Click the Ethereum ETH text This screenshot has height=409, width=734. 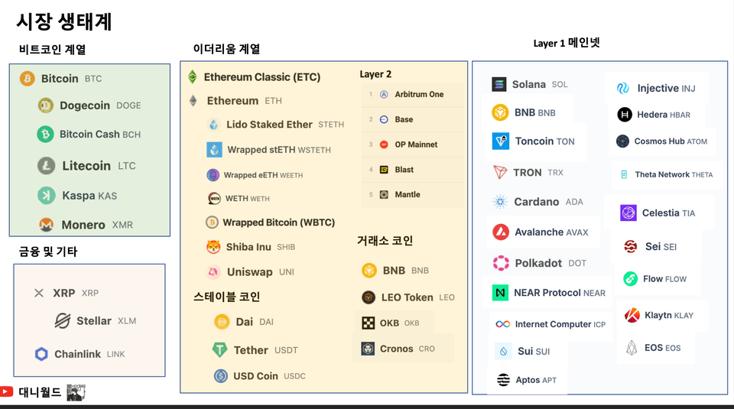pyautogui.click(x=245, y=101)
